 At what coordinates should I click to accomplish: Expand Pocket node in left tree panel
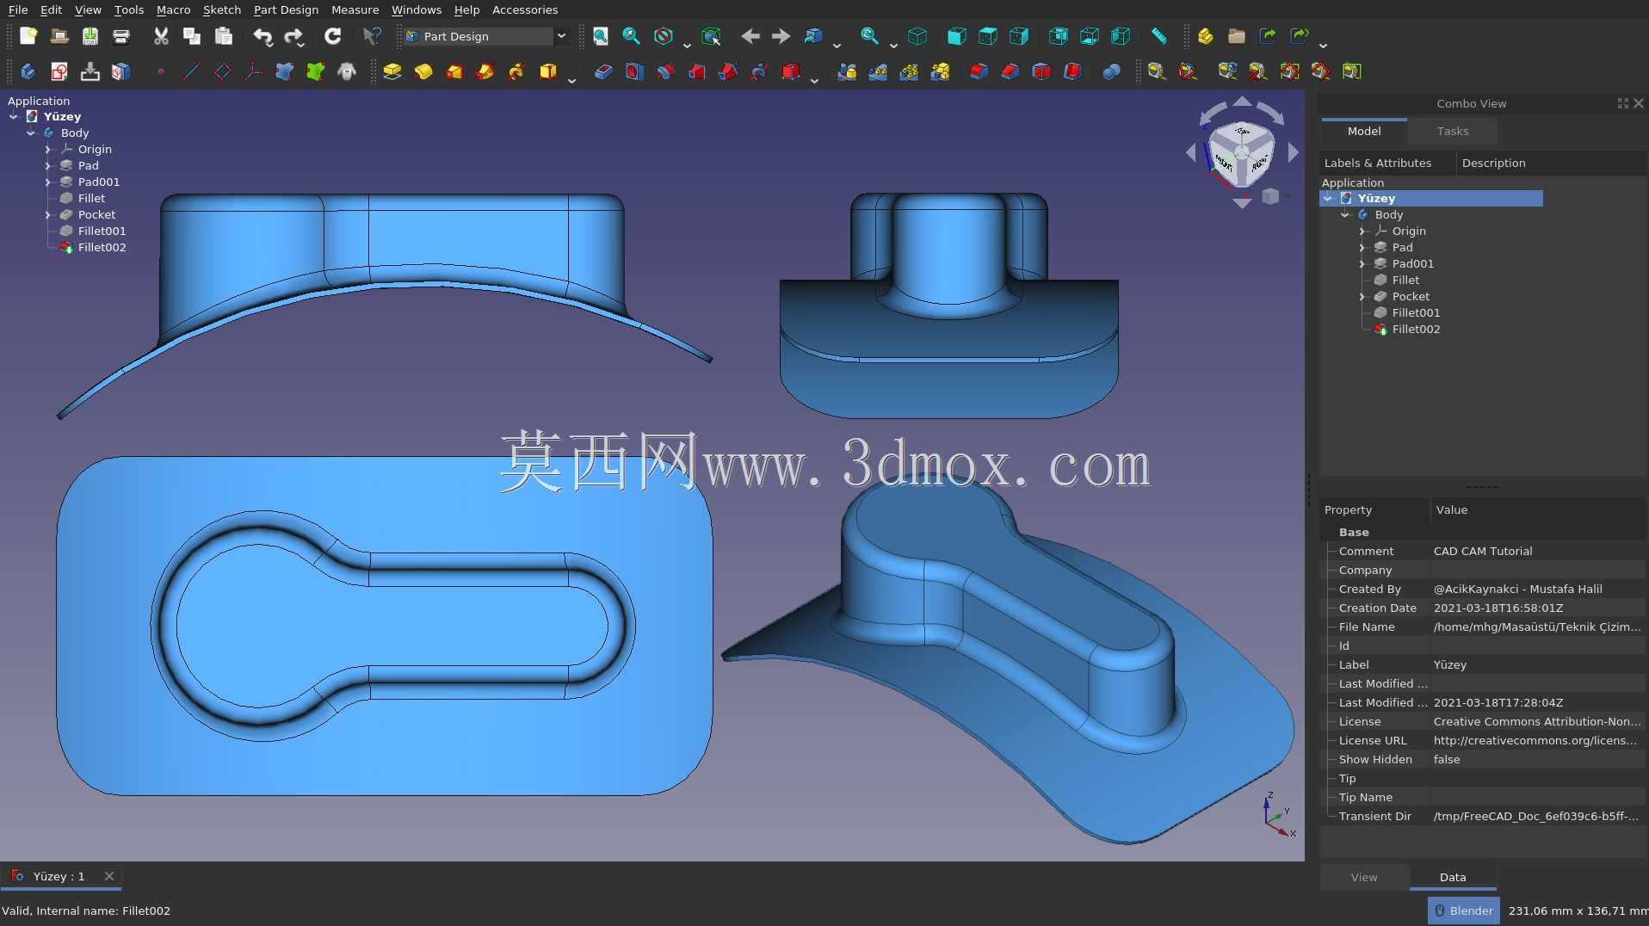pyautogui.click(x=47, y=215)
